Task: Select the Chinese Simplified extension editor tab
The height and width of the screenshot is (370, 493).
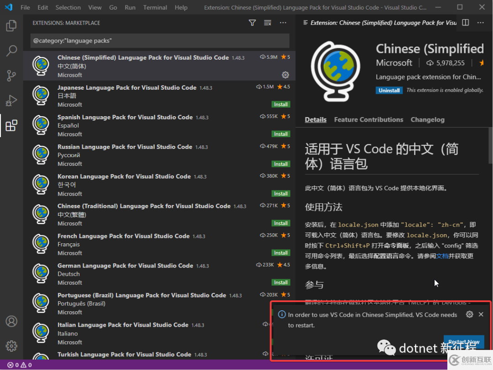Action: (379, 23)
